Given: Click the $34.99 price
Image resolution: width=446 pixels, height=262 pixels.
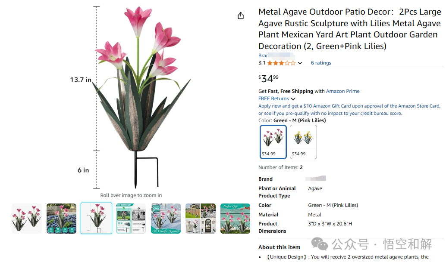Looking at the screenshot, I should 268,79.
